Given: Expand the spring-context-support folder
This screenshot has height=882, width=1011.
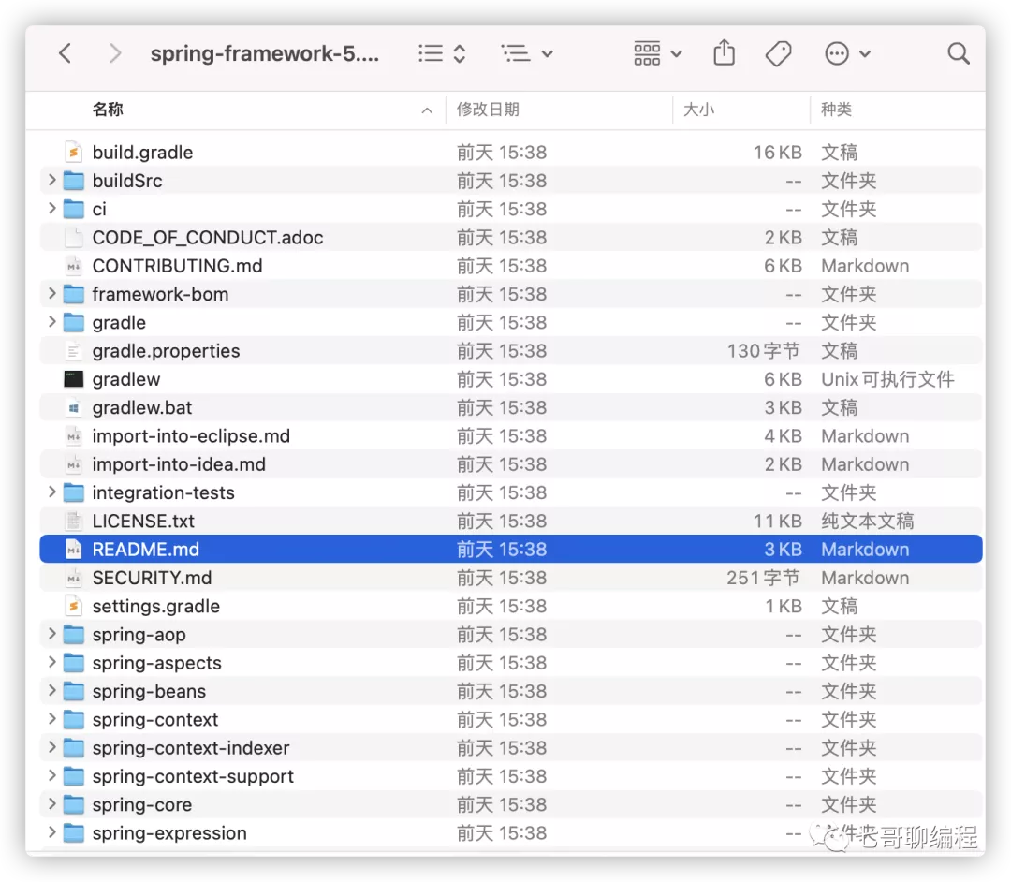Looking at the screenshot, I should pyautogui.click(x=52, y=775).
